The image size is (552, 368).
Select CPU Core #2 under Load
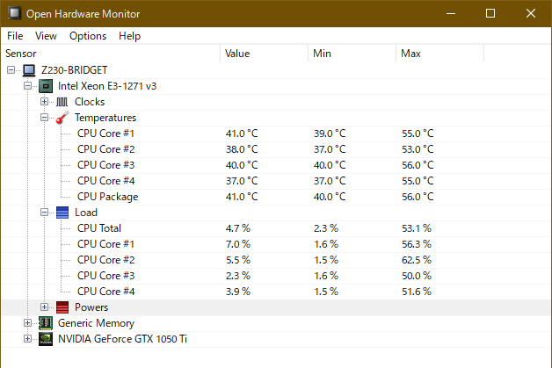105,260
